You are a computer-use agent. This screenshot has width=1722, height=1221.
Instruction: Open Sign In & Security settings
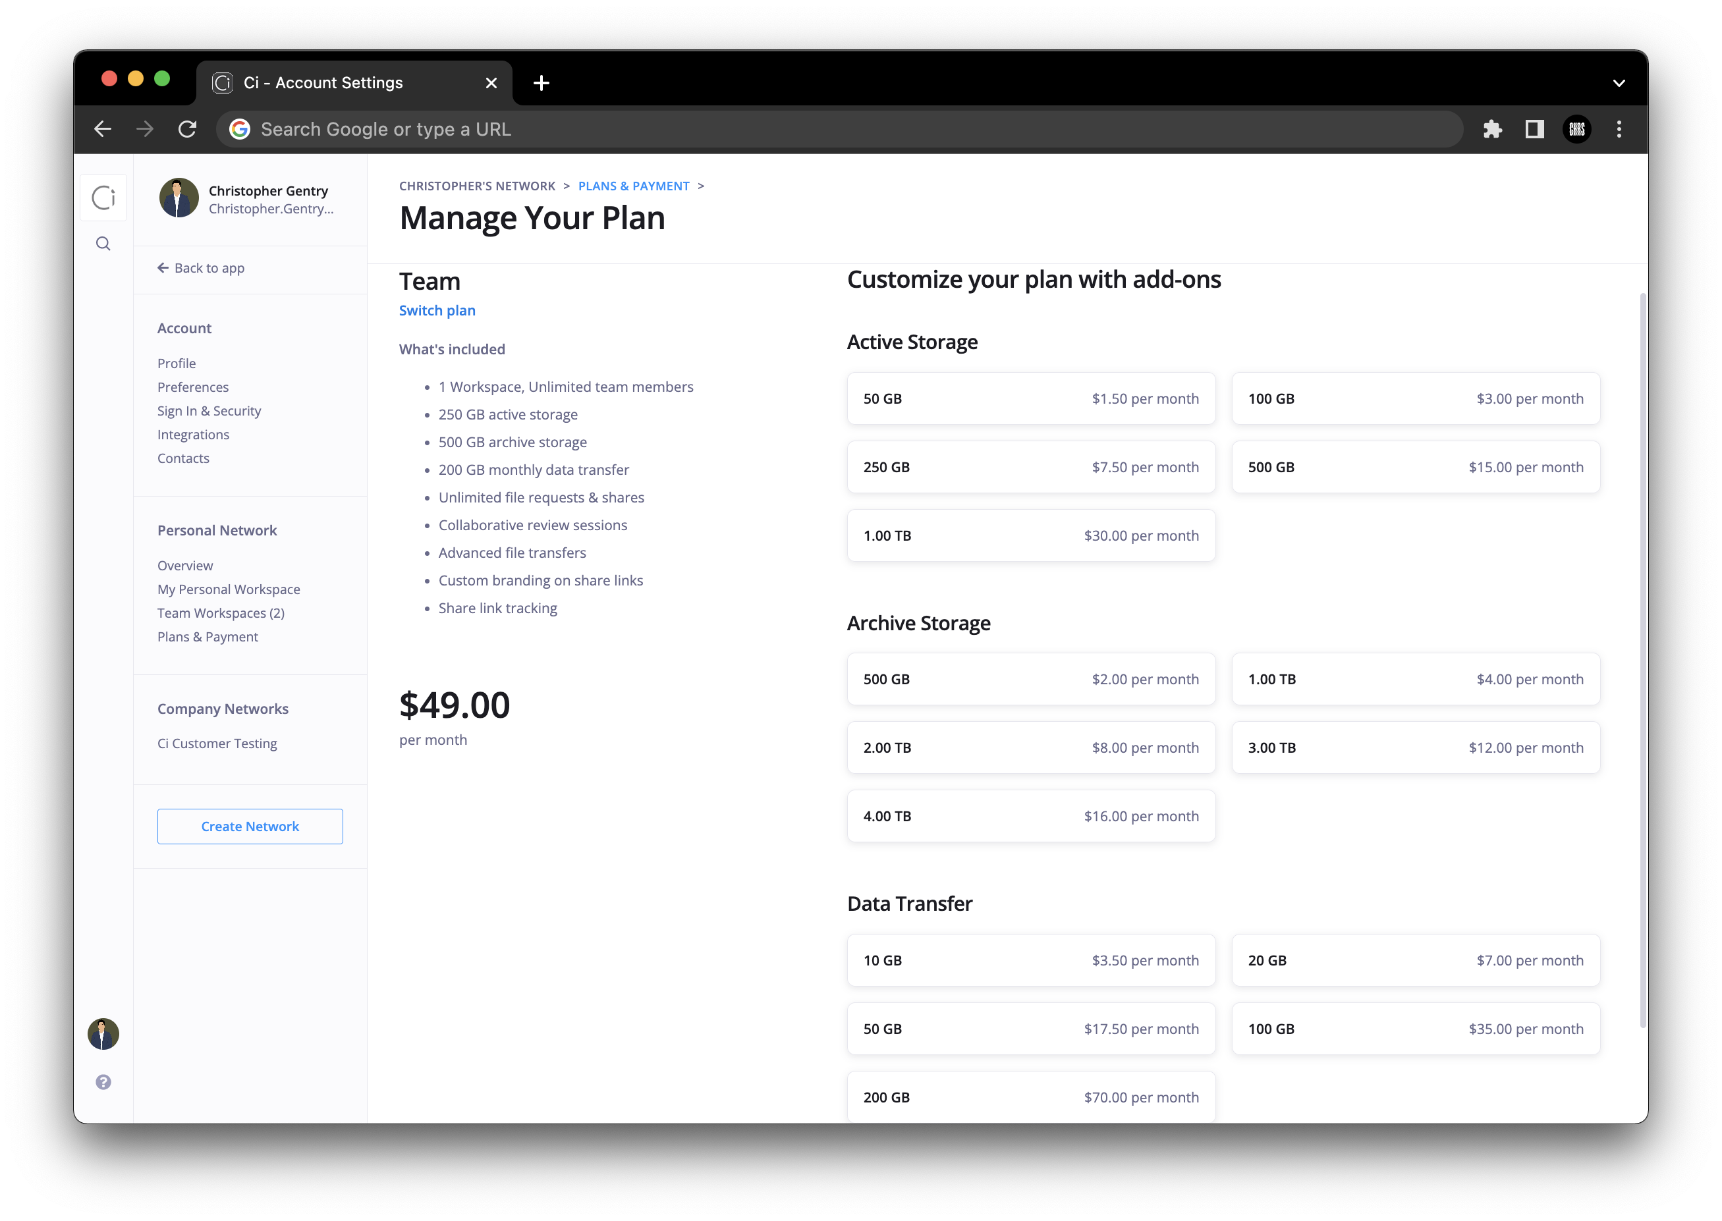(x=209, y=410)
